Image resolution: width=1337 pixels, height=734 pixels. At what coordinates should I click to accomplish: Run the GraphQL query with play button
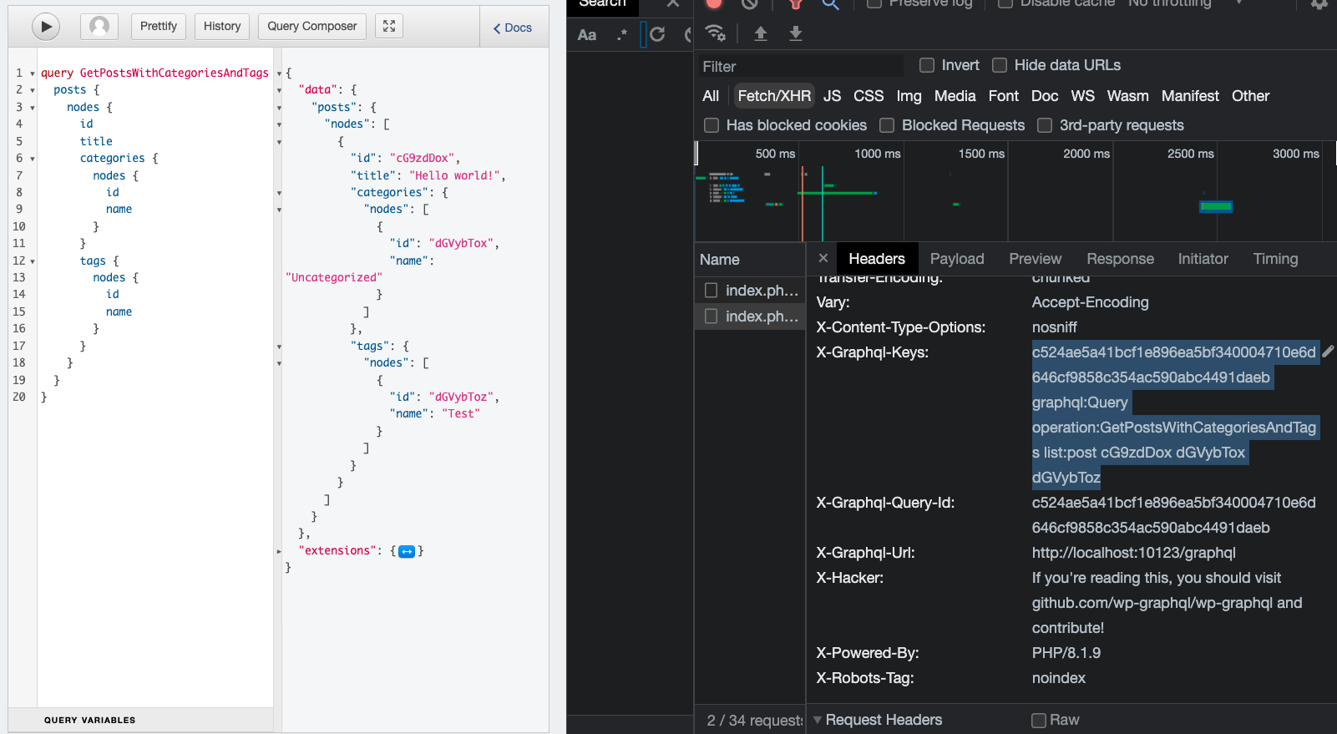(x=46, y=27)
